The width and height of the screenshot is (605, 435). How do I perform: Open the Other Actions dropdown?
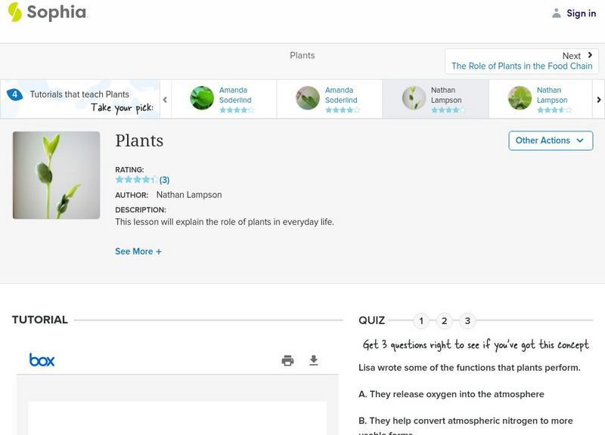tap(550, 140)
